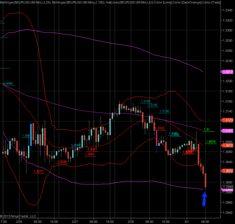Click the green 1.3076 NetLine label
Screen dimensions: 235x224
click(x=211, y=142)
